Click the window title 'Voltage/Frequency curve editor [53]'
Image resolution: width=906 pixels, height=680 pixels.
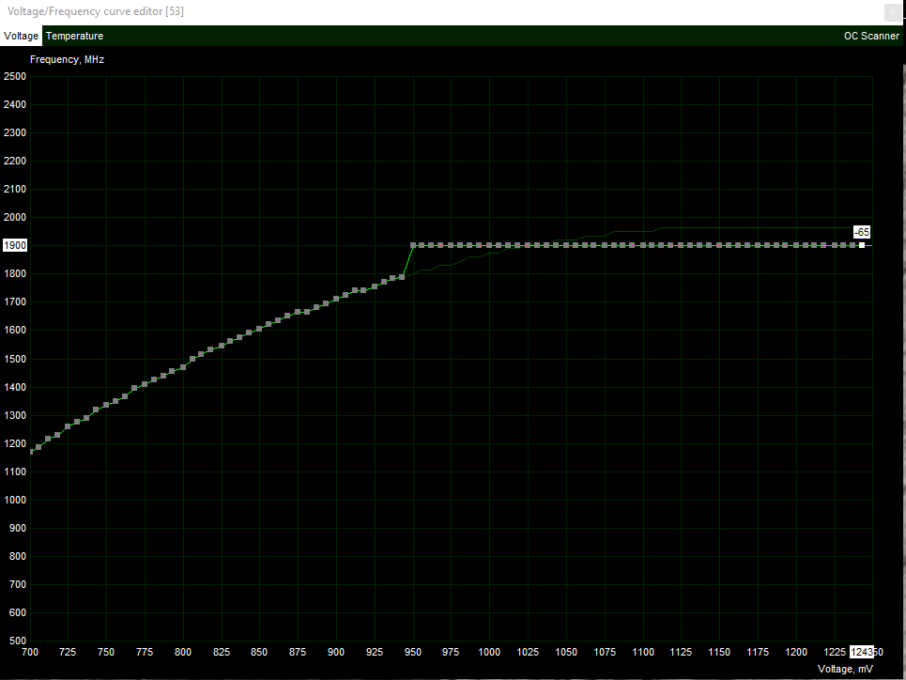(x=96, y=11)
